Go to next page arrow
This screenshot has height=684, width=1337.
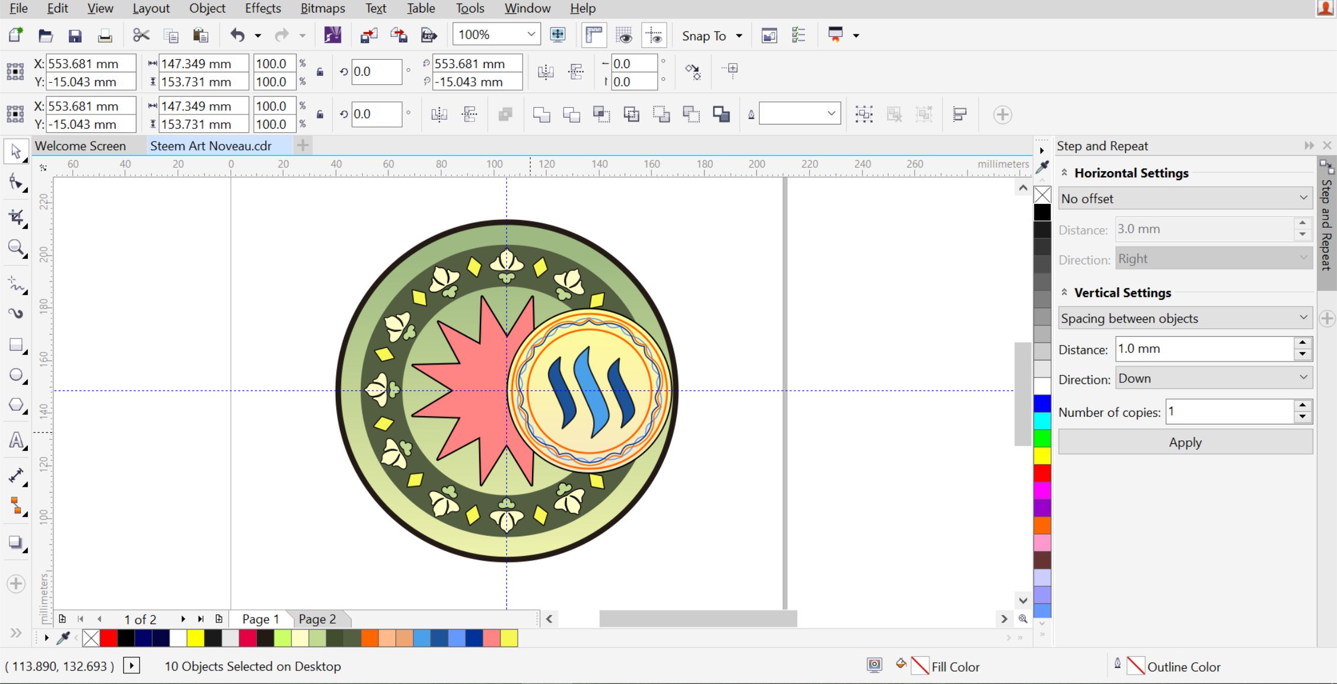(183, 619)
